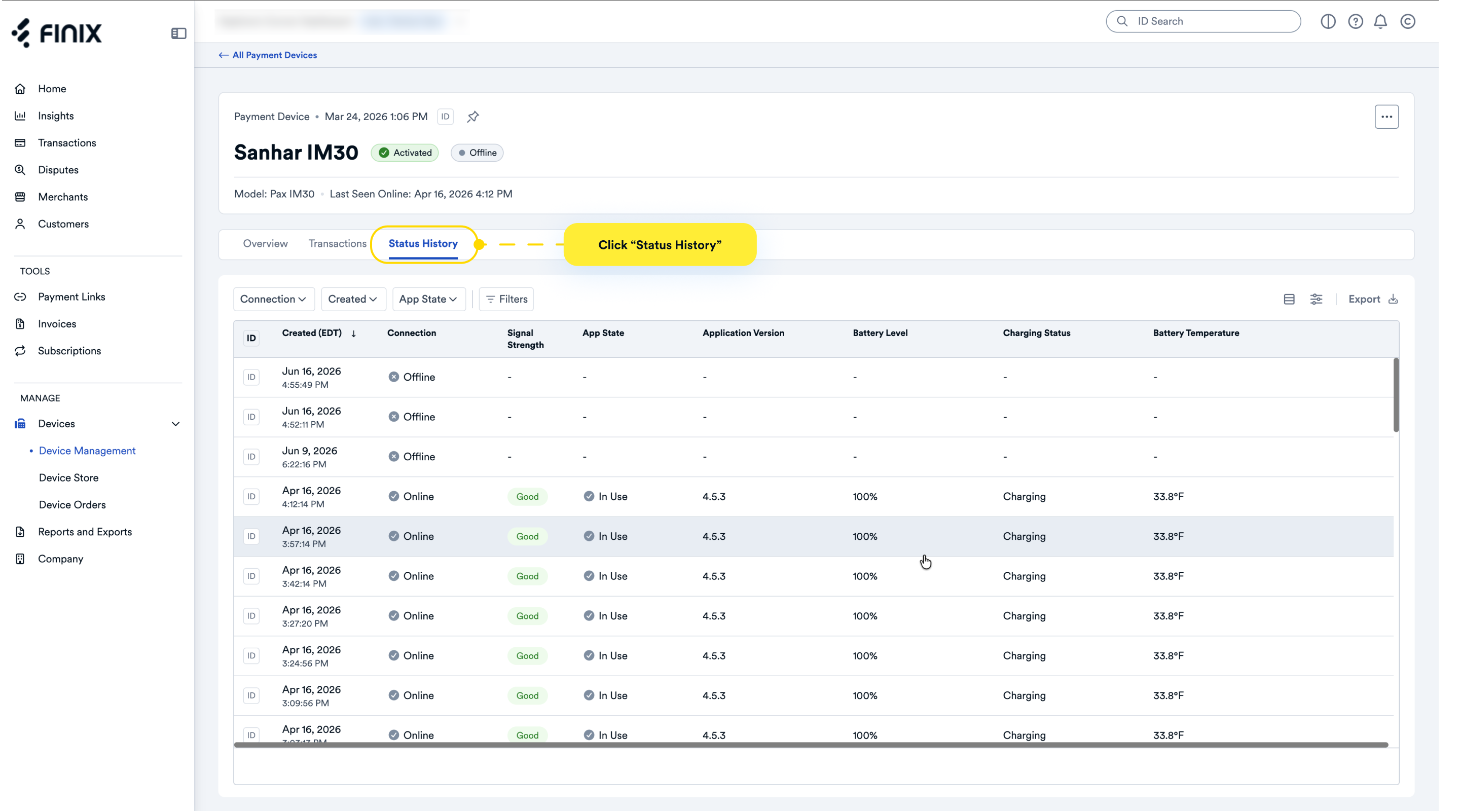Open Insights in the sidebar
Screen dimensions: 1460x811
click(56, 116)
